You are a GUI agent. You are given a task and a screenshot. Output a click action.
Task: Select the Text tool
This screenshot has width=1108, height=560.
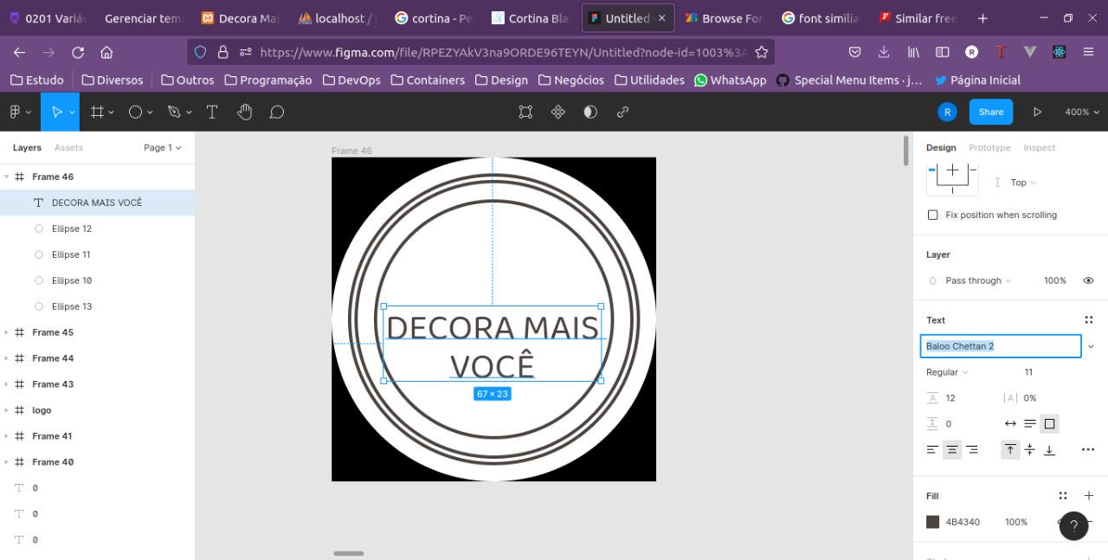point(211,111)
